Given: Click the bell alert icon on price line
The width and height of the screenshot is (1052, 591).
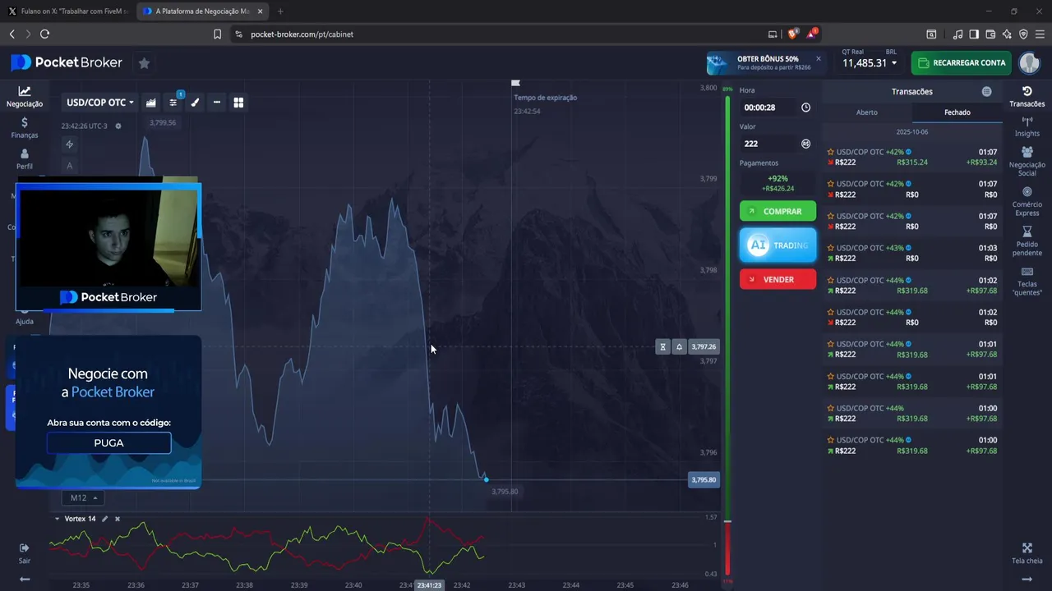Looking at the screenshot, I should (680, 347).
